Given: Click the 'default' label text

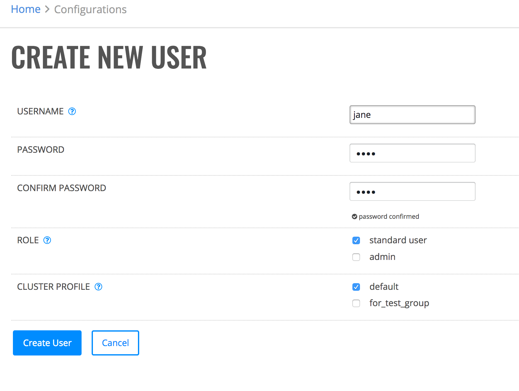Looking at the screenshot, I should (x=384, y=287).
